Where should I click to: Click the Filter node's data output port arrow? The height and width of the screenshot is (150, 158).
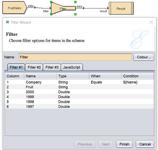tap(84, 8)
